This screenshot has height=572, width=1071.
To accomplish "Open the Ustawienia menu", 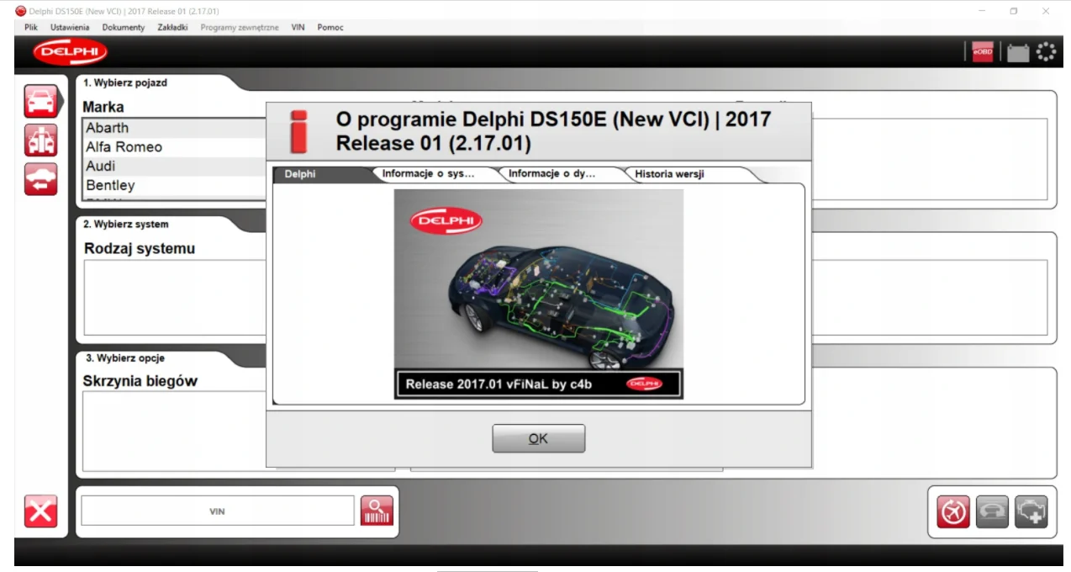I will [70, 27].
